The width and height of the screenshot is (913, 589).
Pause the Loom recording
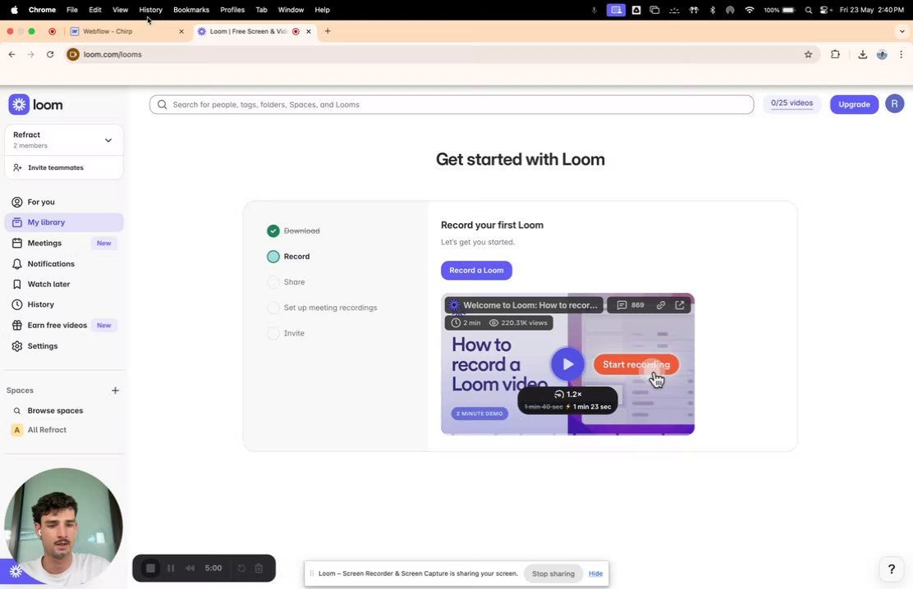171,568
